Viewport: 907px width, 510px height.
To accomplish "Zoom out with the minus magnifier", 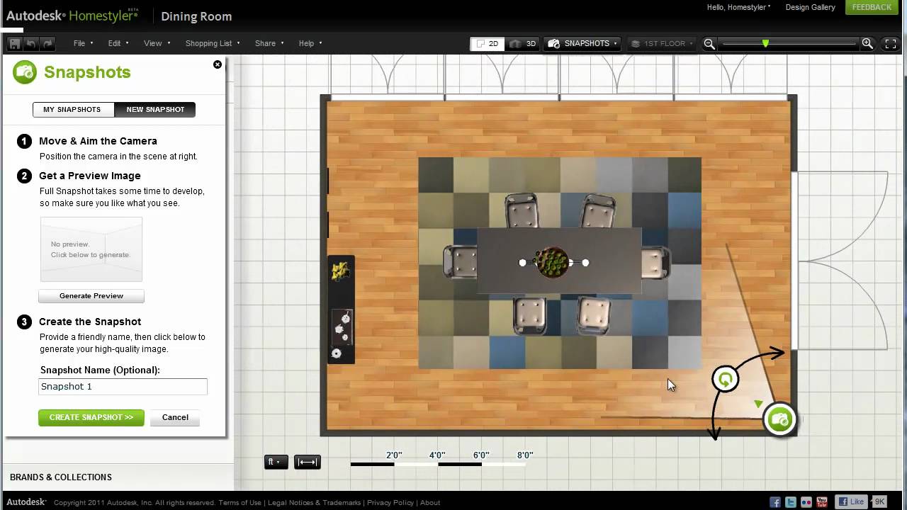I will coord(709,44).
